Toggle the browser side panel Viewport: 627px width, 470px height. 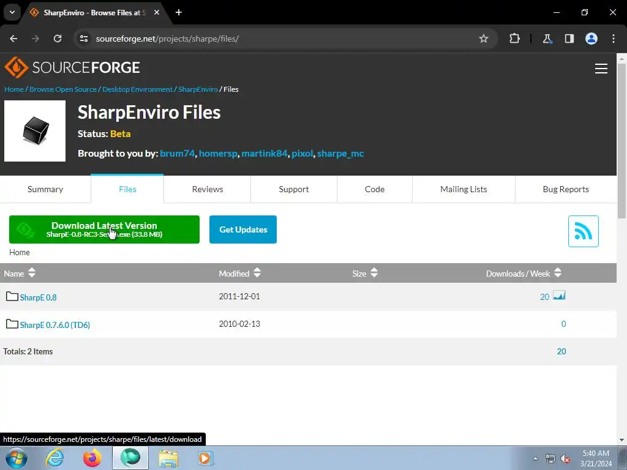(x=569, y=39)
